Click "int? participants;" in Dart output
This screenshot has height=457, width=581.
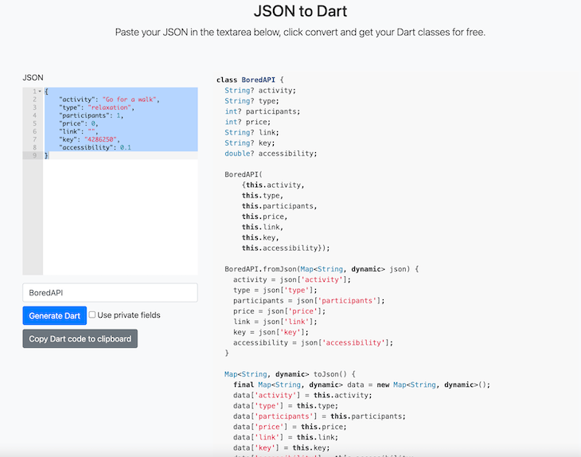coord(263,111)
